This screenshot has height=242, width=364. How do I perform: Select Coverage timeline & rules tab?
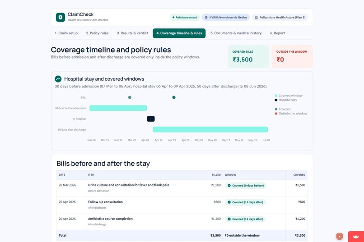pos(179,33)
